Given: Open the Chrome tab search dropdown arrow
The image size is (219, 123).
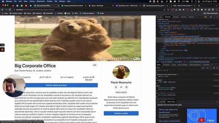Looking at the screenshot, I should coord(217,6).
